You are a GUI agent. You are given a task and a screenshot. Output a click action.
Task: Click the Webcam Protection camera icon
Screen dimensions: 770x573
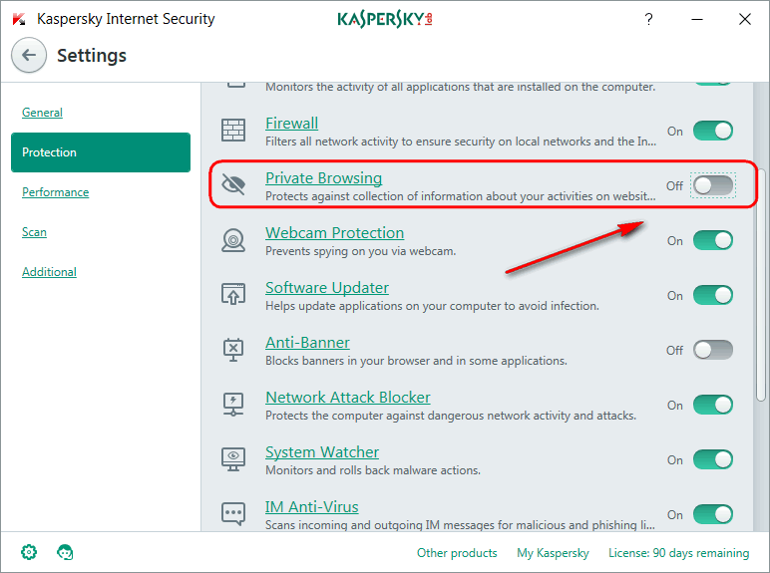click(x=233, y=240)
